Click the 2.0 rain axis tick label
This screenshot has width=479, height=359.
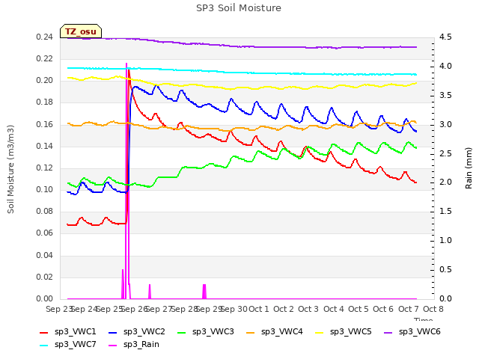[445, 182]
